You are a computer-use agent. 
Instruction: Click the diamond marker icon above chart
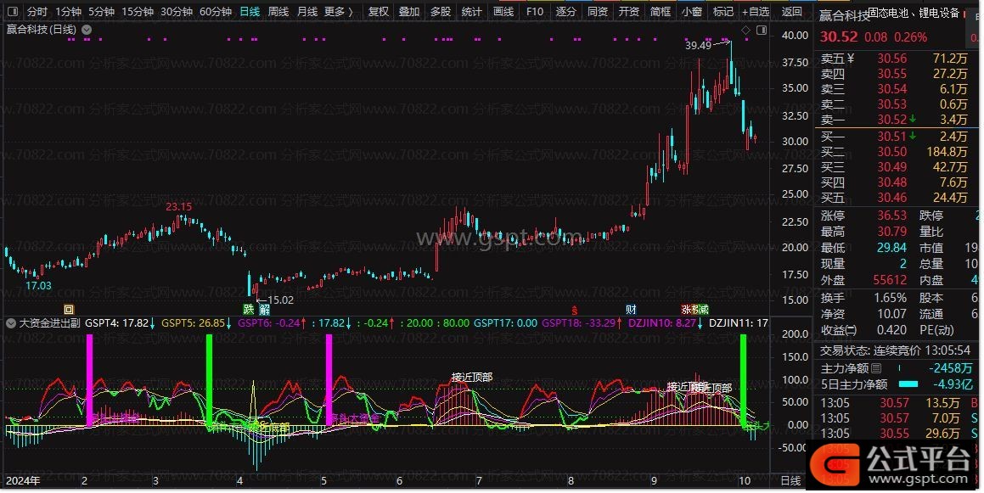coord(745,30)
